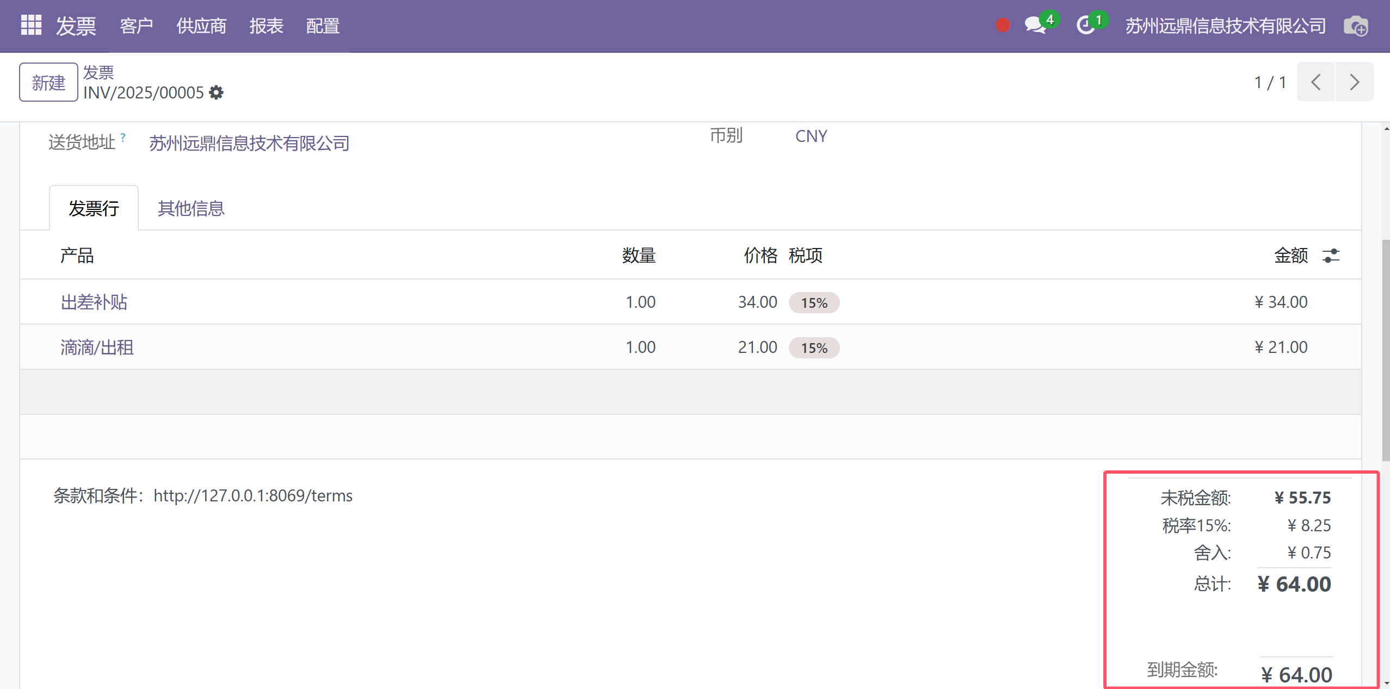1390x689 pixels.
Task: Open gear actions menu beside INV/2025/00005
Action: pos(217,92)
